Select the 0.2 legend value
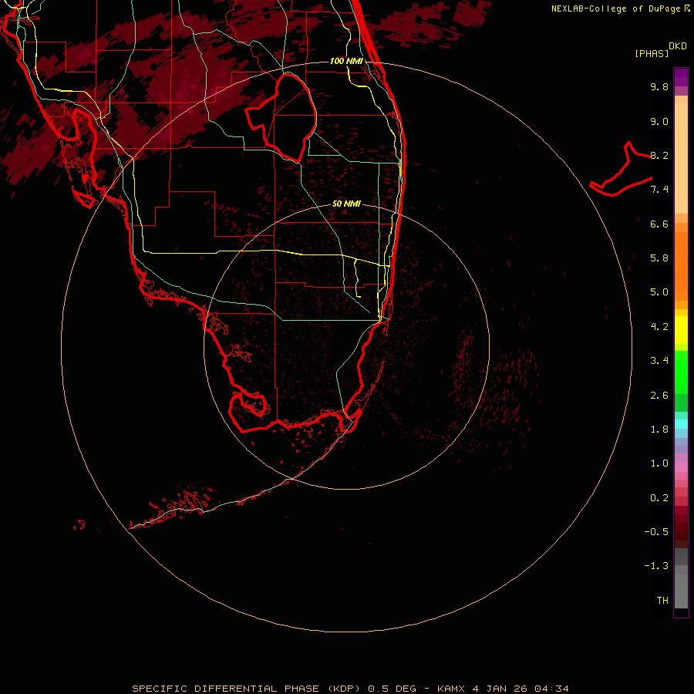This screenshot has height=694, width=694. coord(659,498)
